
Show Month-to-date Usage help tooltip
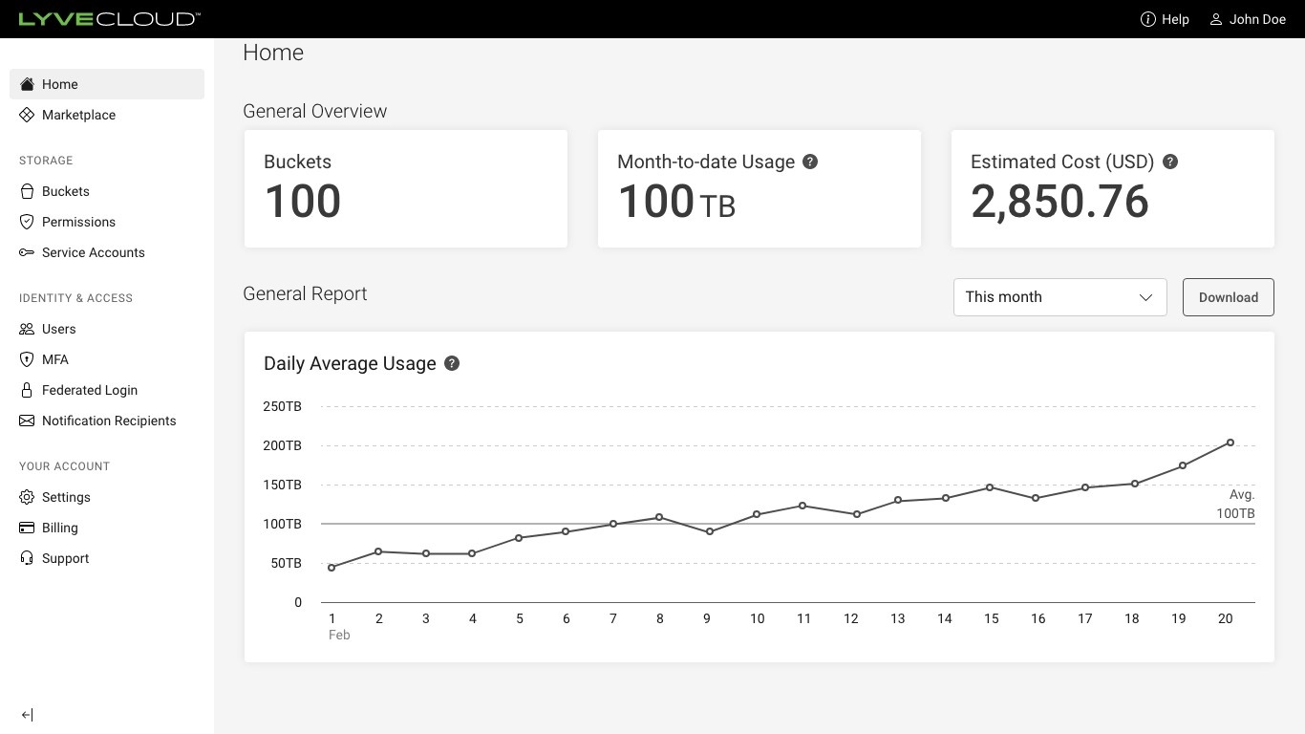(x=810, y=162)
